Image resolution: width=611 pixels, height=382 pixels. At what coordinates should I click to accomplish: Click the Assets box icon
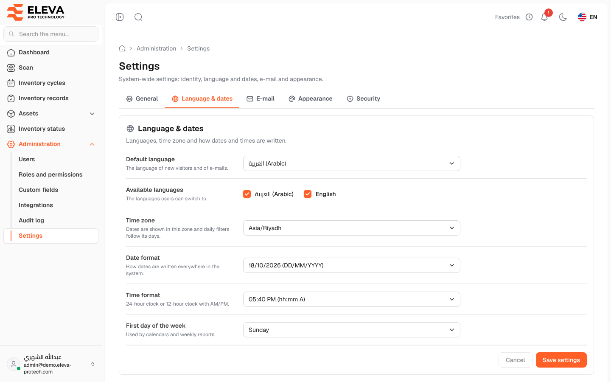pyautogui.click(x=11, y=114)
